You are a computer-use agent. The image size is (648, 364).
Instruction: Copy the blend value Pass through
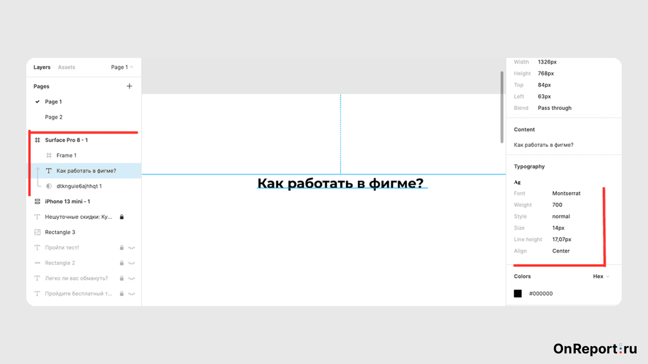coord(555,108)
